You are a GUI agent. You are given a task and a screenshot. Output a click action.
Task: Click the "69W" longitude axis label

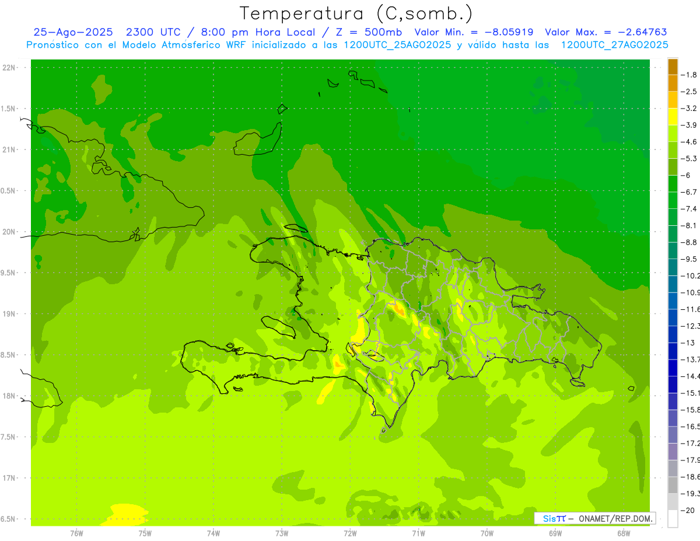click(x=555, y=533)
